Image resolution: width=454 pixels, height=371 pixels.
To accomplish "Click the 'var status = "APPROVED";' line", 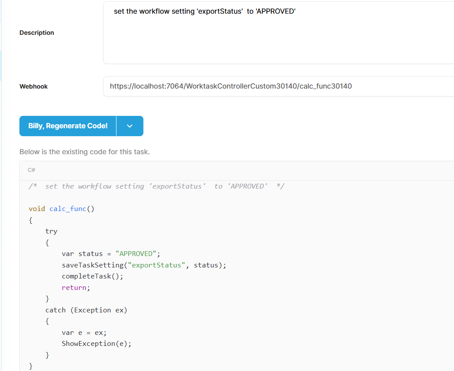I will coord(111,254).
